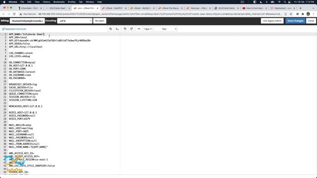The image size is (317, 178).
Task: Switch to cPanel File Manager tab
Action: (x=170, y=8)
